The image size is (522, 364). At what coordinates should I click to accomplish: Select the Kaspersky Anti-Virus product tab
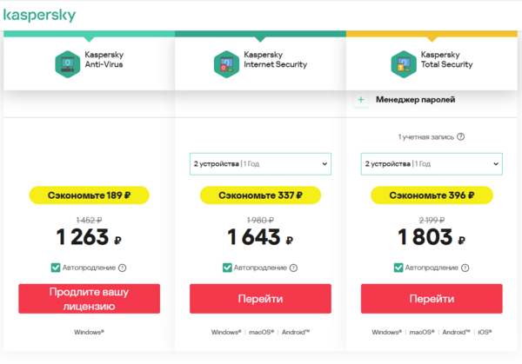pyautogui.click(x=89, y=61)
